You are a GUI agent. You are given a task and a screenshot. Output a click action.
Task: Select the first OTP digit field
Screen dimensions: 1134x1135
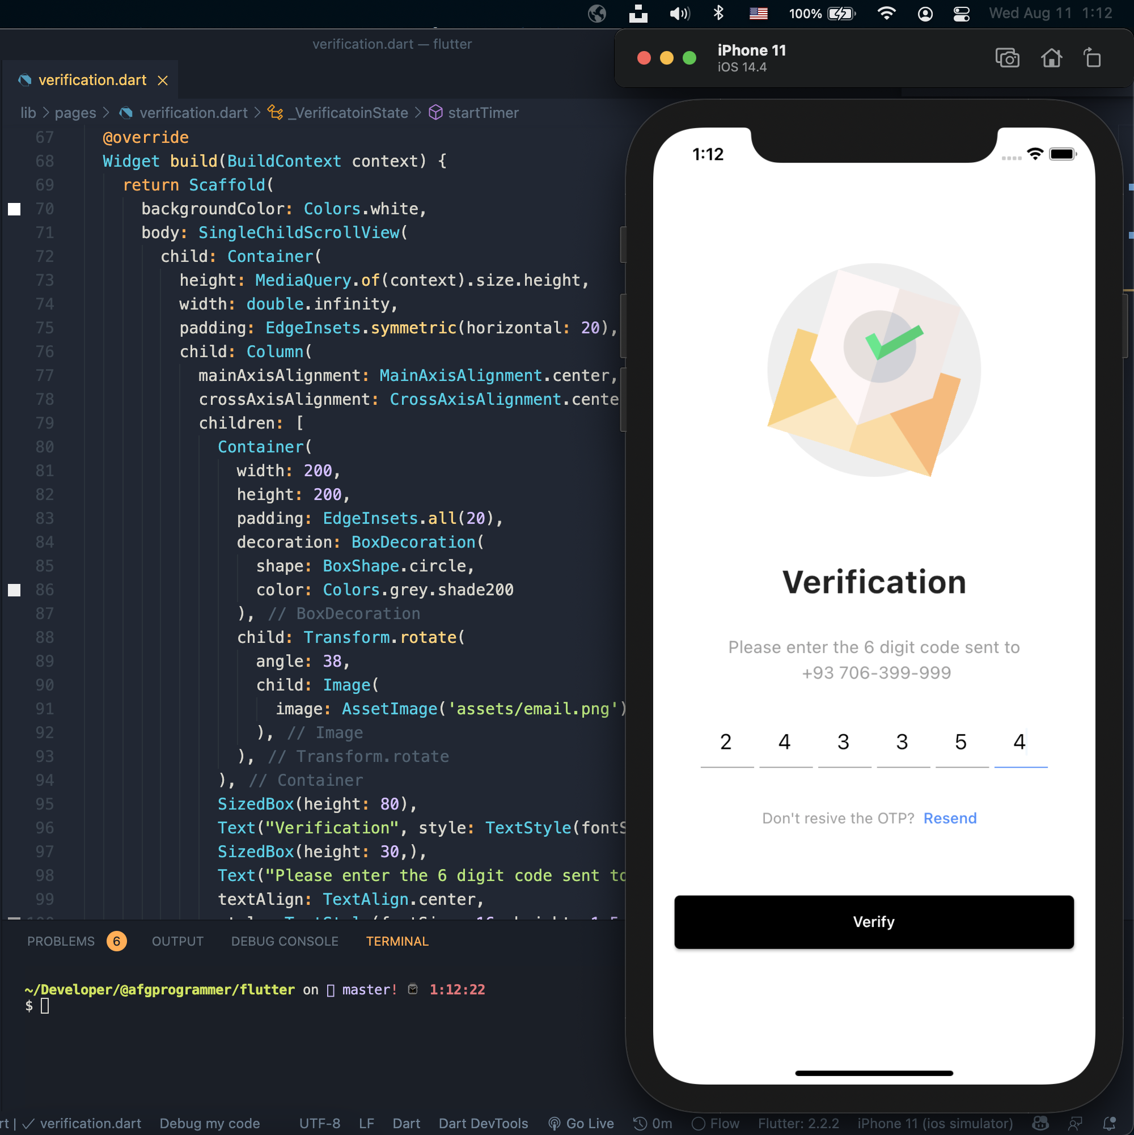[x=726, y=743]
